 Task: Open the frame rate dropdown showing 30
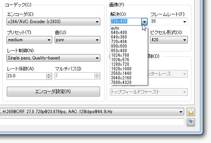pyautogui.click(x=169, y=22)
